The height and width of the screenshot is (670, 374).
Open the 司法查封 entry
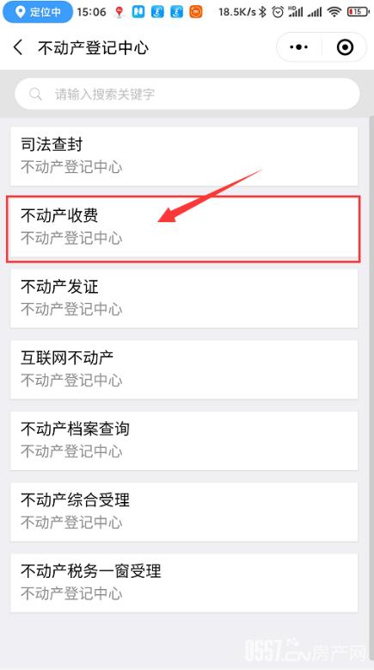pyautogui.click(x=184, y=156)
